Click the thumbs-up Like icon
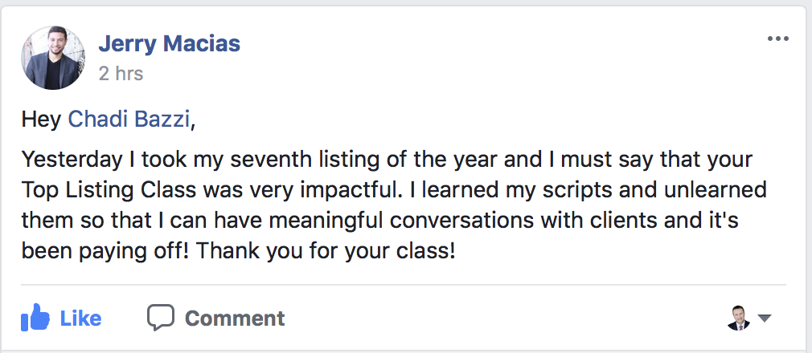 click(35, 319)
